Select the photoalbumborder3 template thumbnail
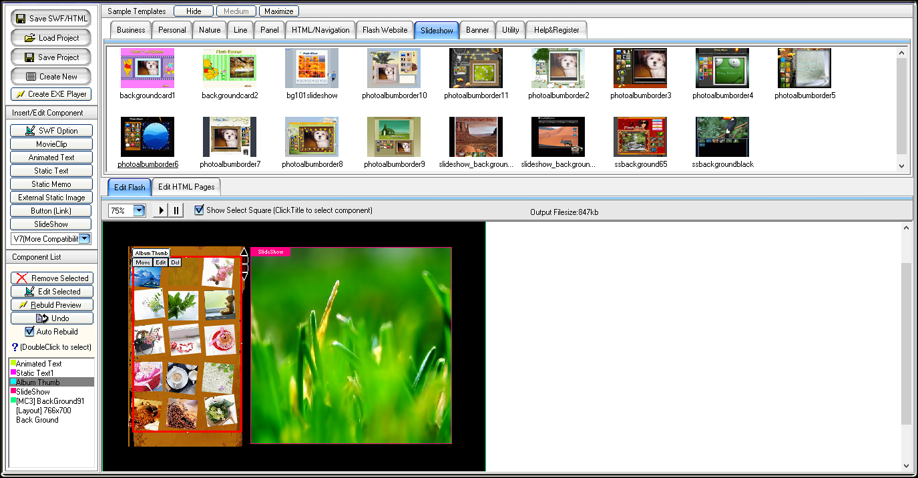Screen dimensions: 918x478 click(x=640, y=68)
